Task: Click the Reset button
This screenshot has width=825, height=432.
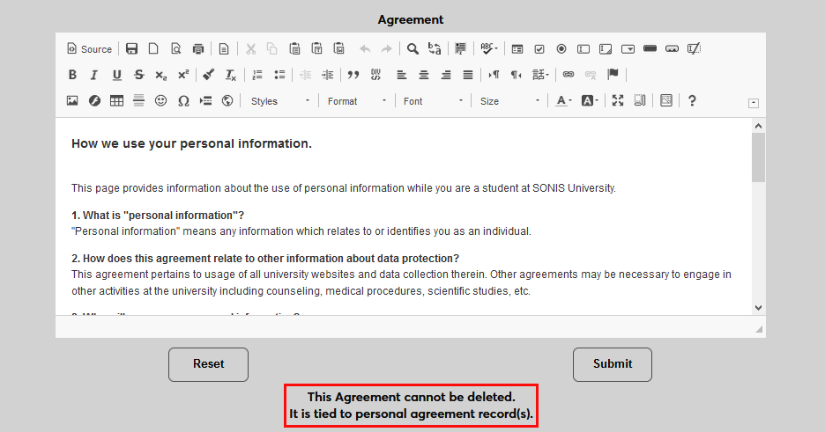Action: pyautogui.click(x=208, y=364)
